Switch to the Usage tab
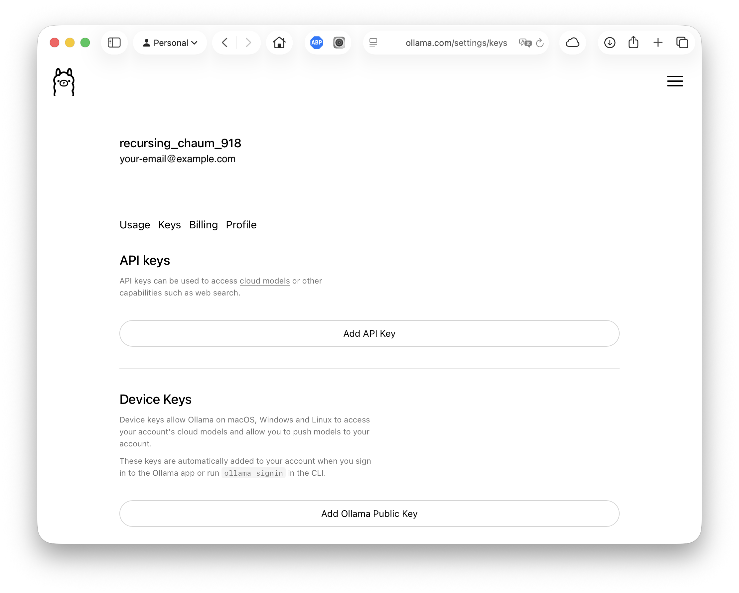739x593 pixels. point(135,225)
